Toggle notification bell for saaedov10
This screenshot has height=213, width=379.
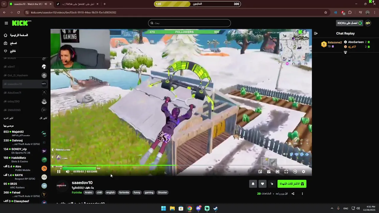click(253, 184)
